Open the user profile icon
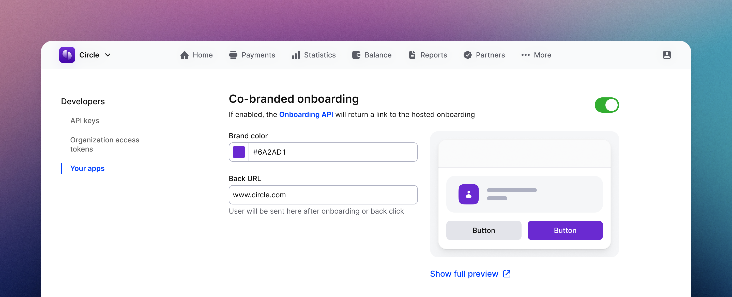The image size is (732, 297). tap(667, 55)
